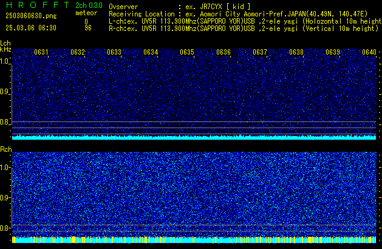Click the kHz axis unit label
Screen dimensions: 382x249
pos(5,49)
